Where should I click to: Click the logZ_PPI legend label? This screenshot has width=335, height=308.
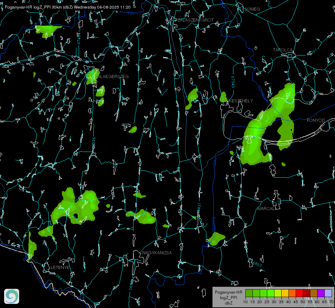click(228, 297)
